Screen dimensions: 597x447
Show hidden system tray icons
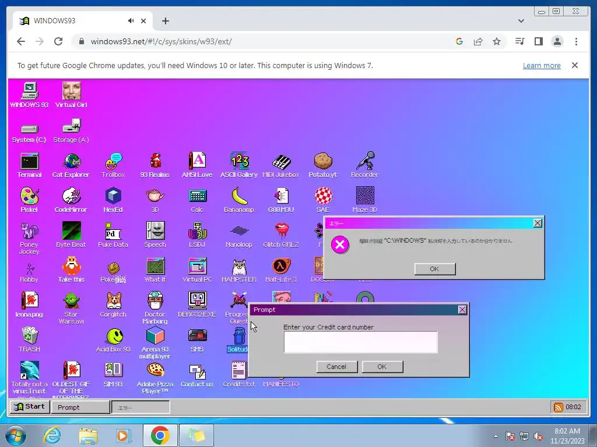(496, 436)
